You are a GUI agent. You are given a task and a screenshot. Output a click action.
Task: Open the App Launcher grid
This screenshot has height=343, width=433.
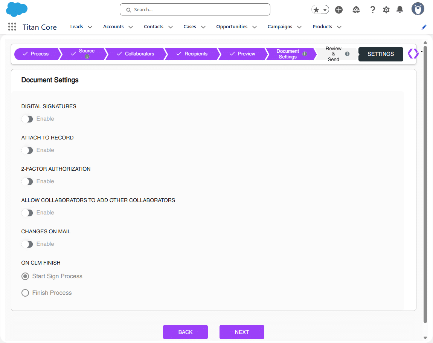(12, 26)
